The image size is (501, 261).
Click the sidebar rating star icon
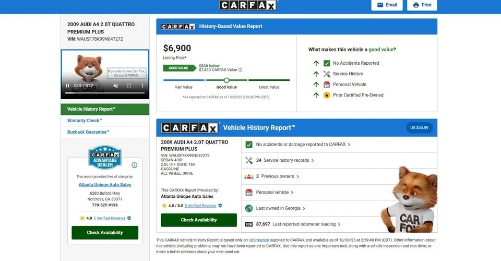click(82, 218)
